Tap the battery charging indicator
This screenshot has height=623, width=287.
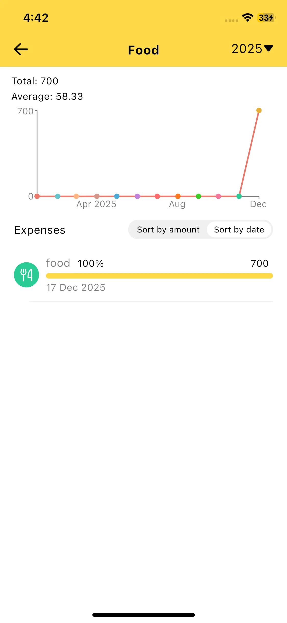pos(266,18)
